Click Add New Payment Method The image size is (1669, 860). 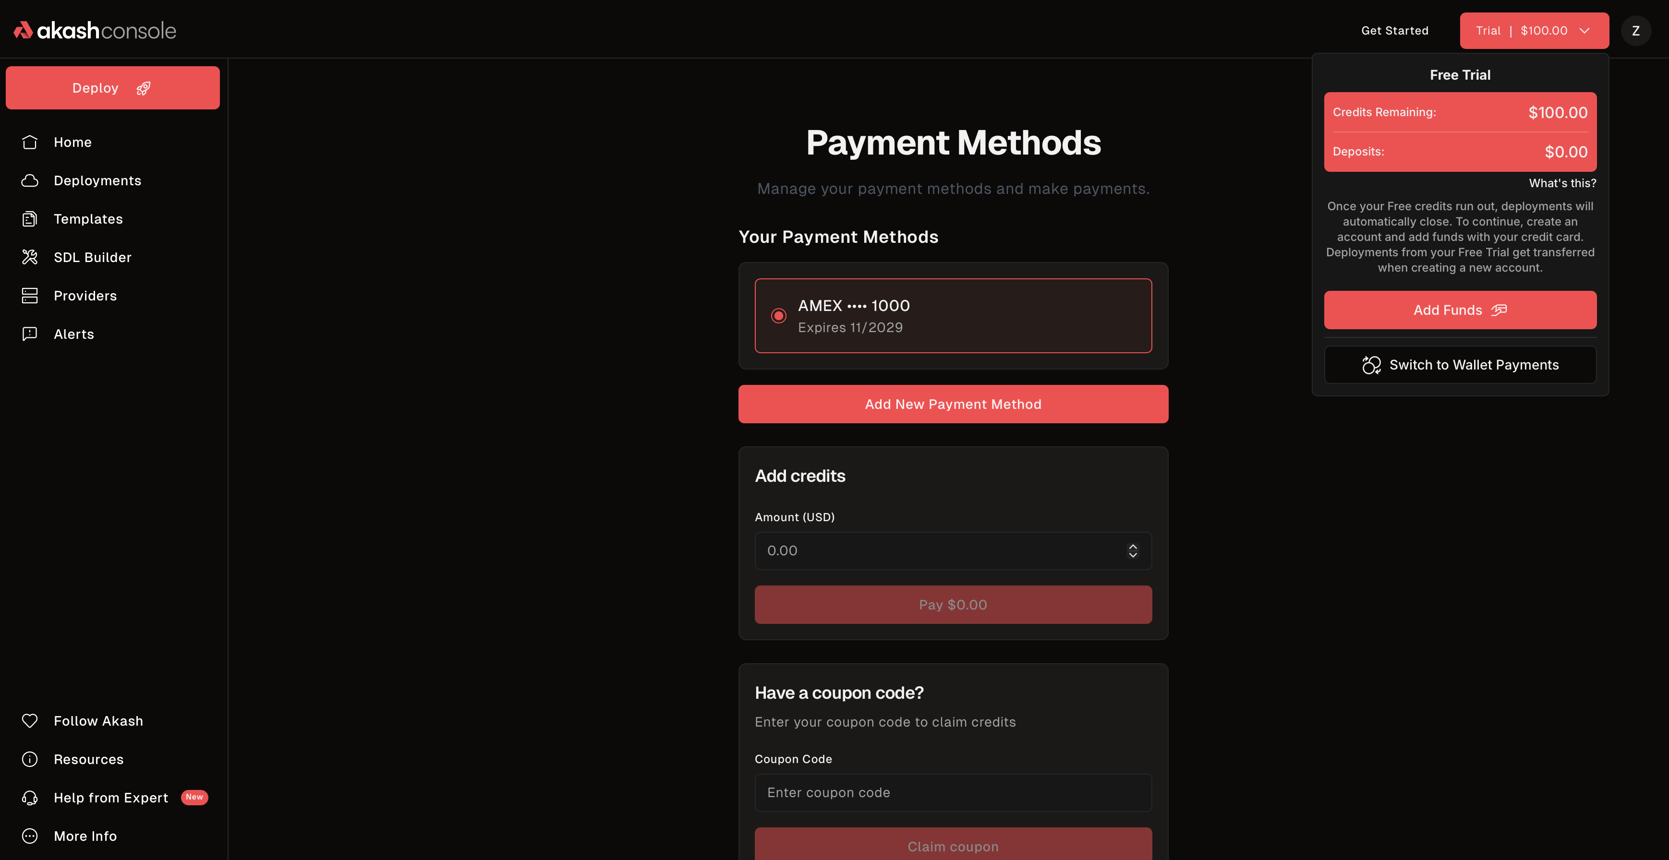click(x=953, y=404)
